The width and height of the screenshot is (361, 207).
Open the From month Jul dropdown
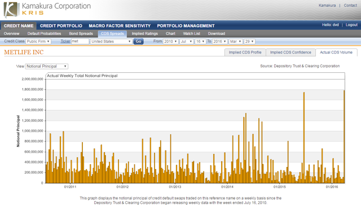pyautogui.click(x=187, y=41)
